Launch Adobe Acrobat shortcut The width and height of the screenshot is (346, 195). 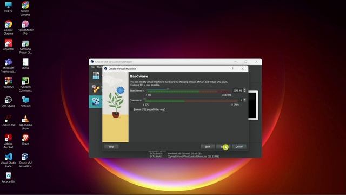[9, 141]
